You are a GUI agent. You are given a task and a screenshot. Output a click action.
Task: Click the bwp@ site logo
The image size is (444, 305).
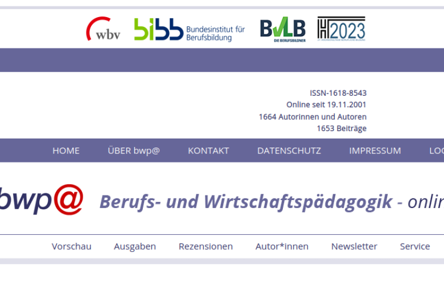42,199
